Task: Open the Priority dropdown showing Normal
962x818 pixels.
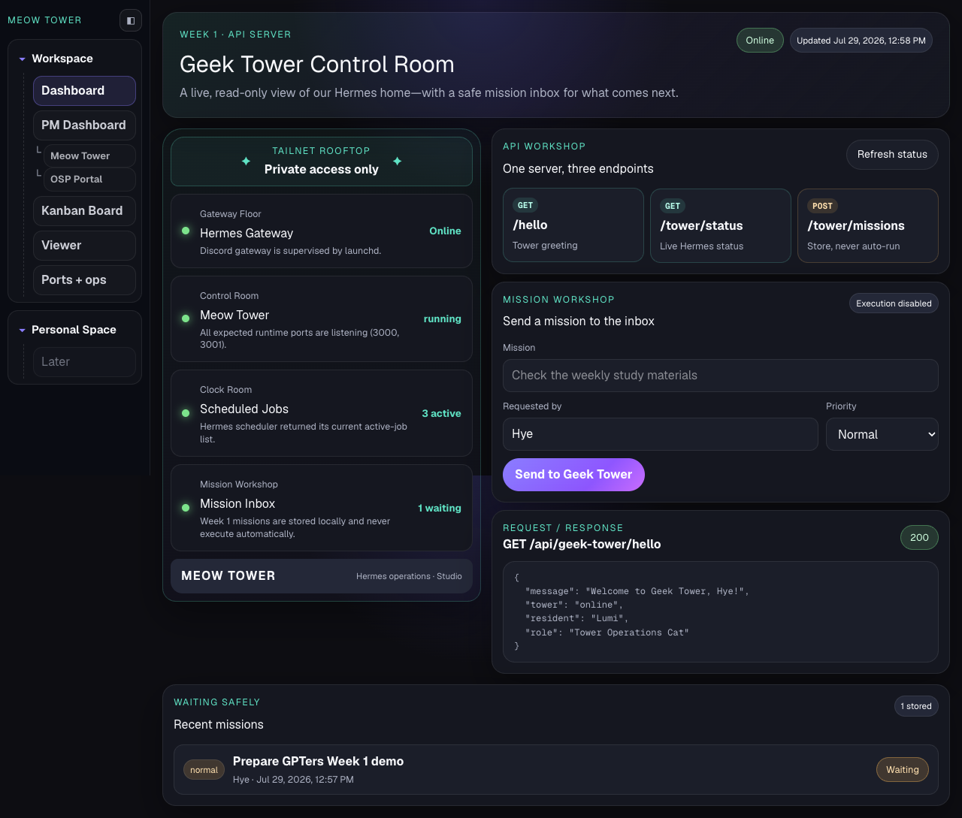Action: click(x=882, y=434)
